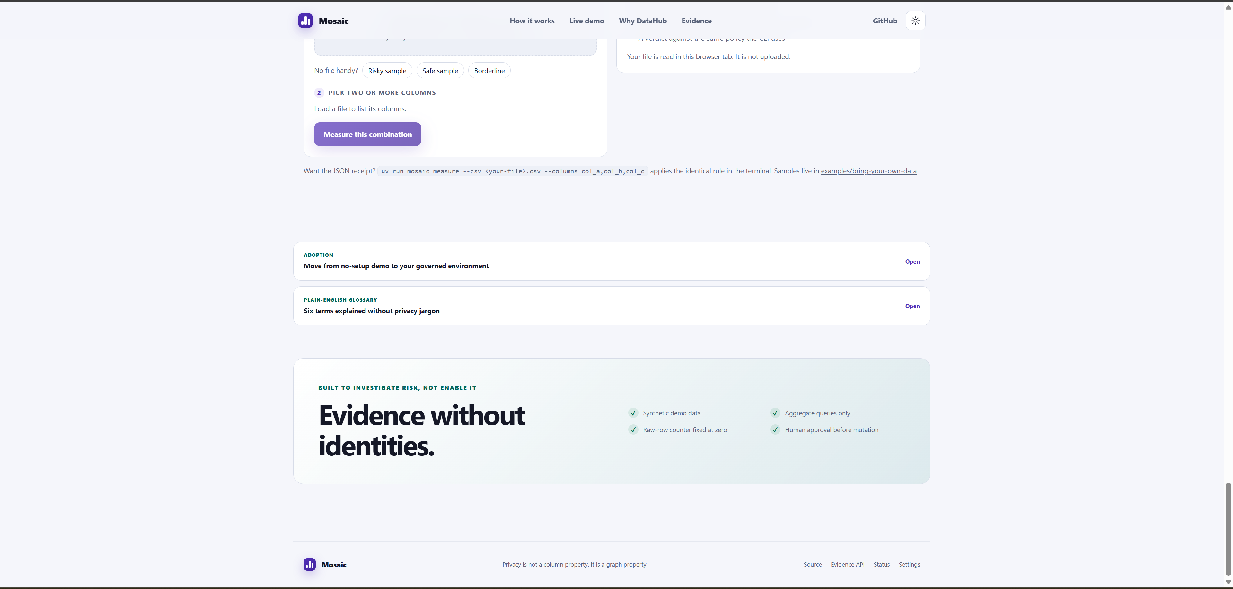Open the Status footer link
The image size is (1233, 589).
(x=881, y=565)
